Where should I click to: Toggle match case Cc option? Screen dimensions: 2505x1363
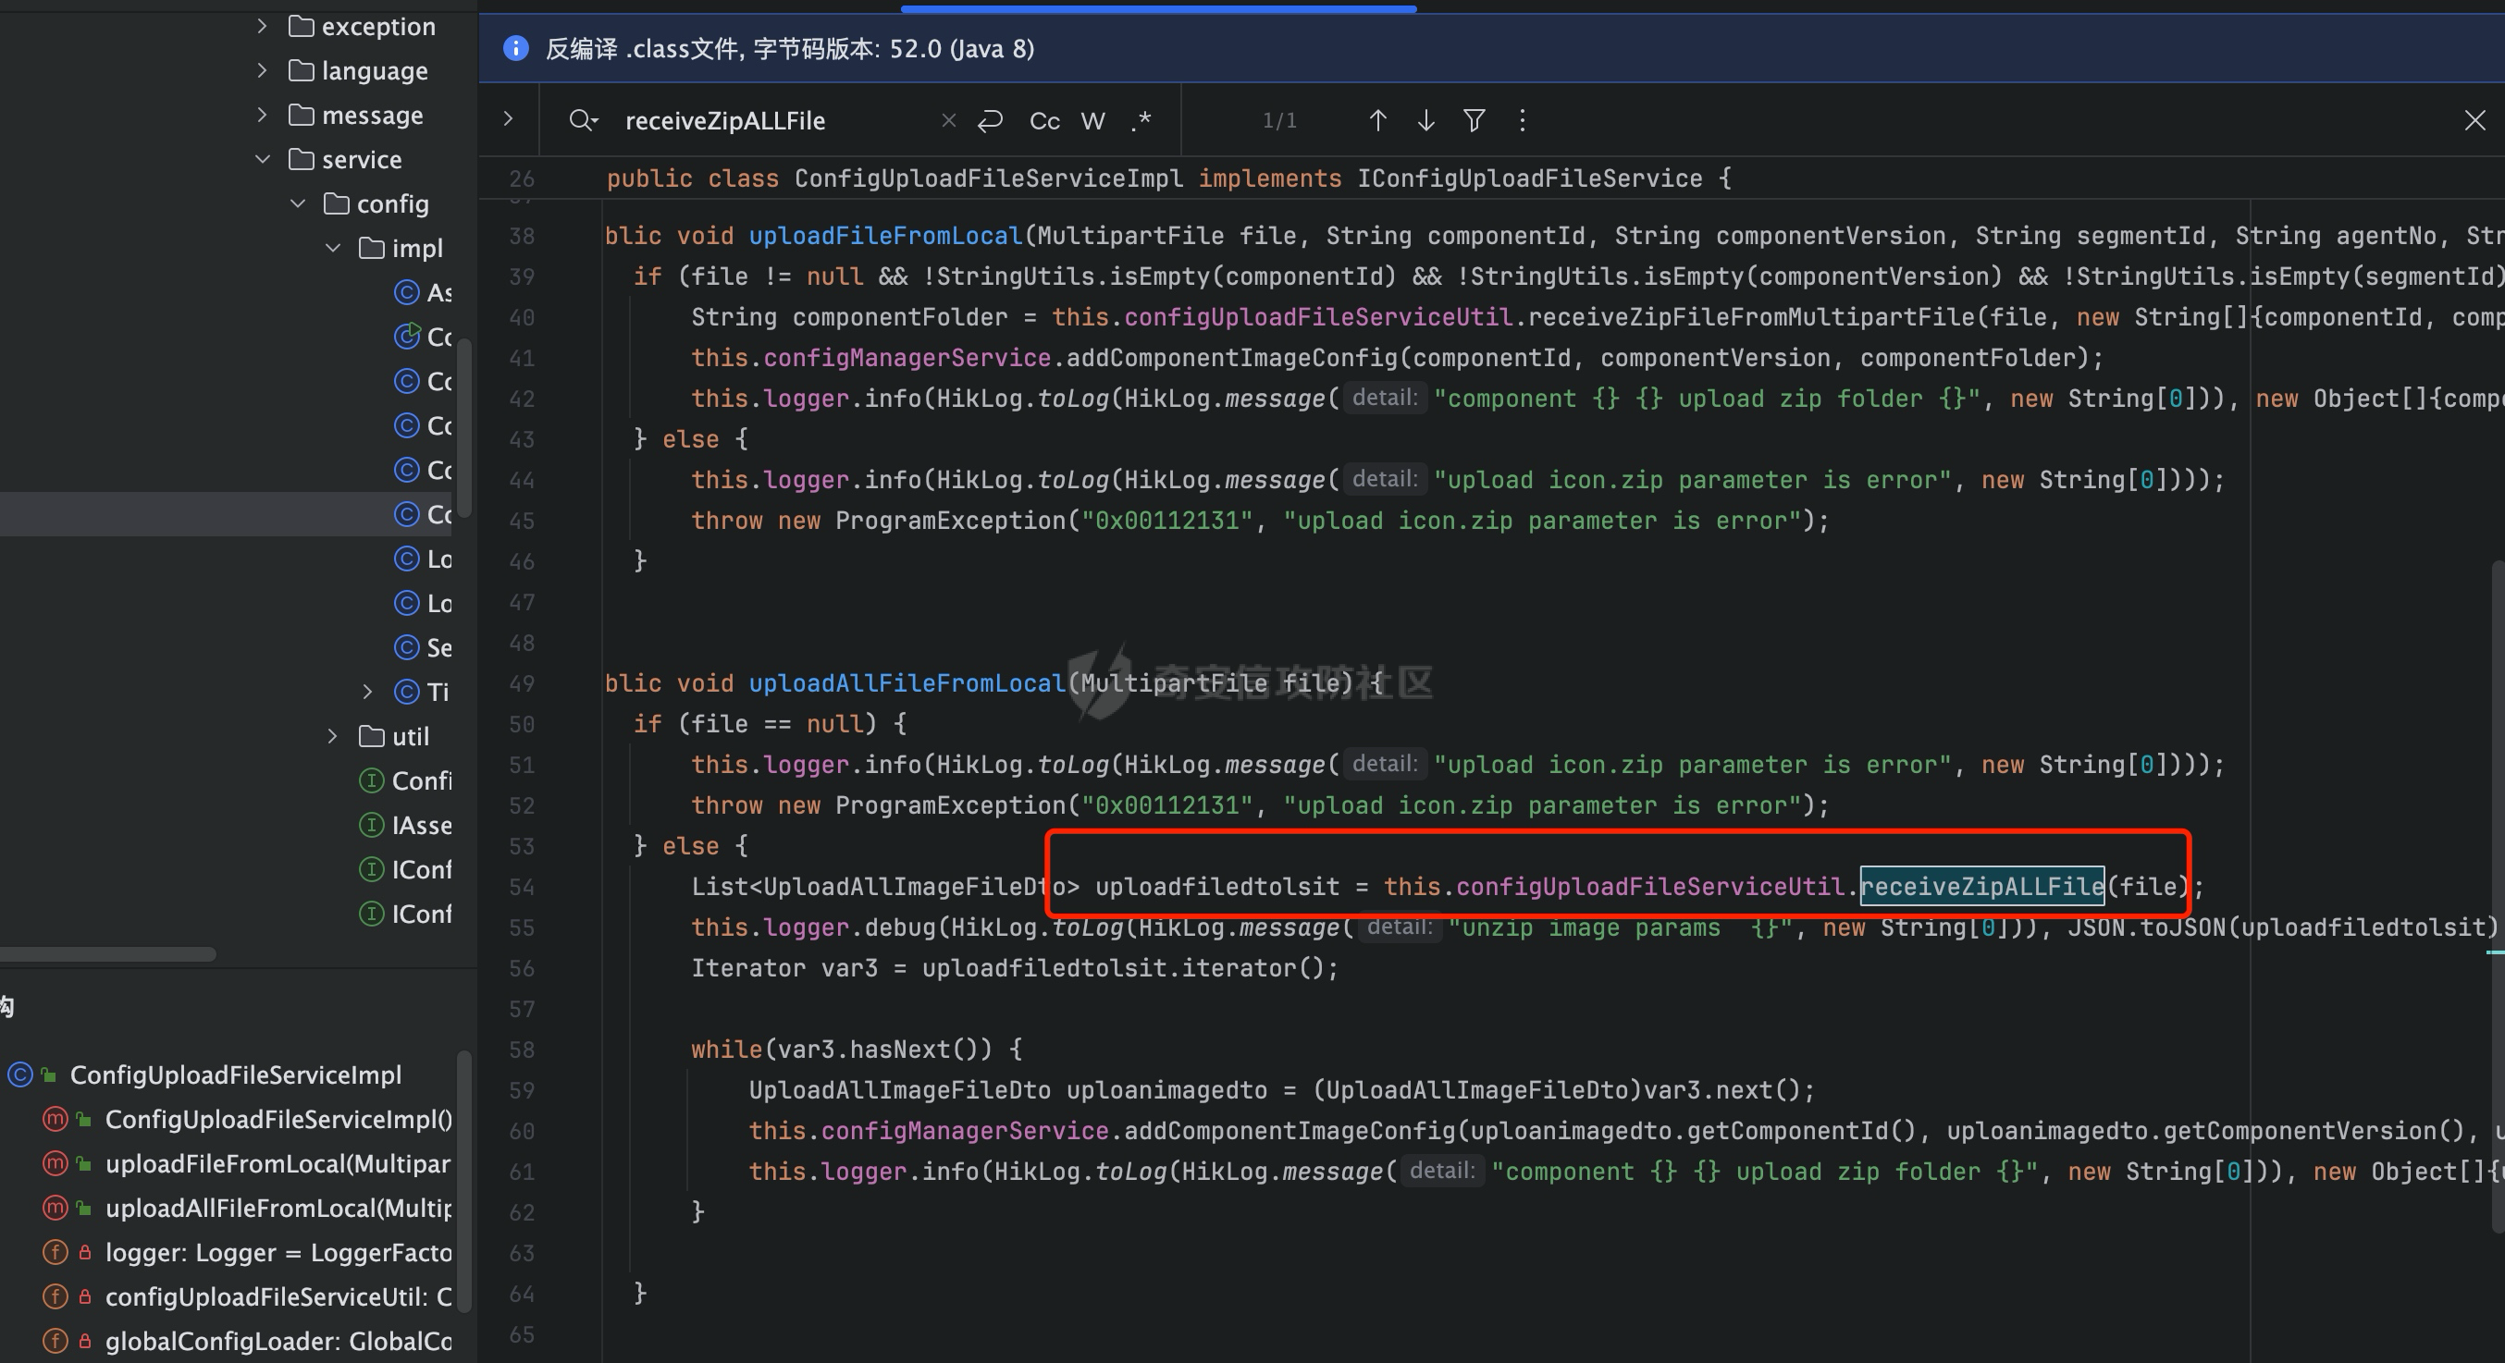click(1044, 120)
